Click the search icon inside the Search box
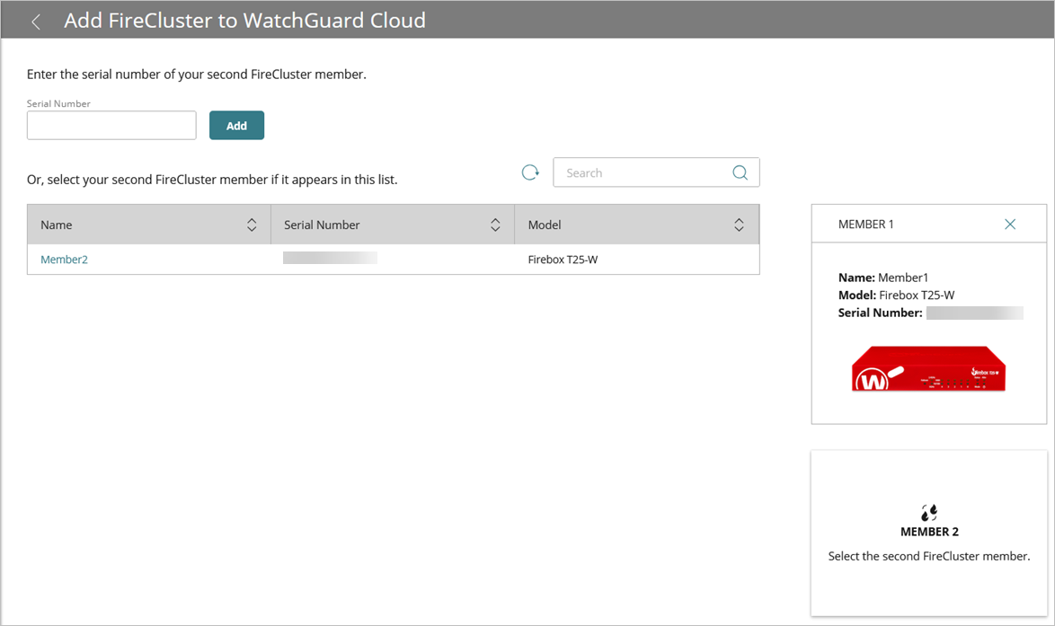The image size is (1055, 626). pyautogui.click(x=739, y=172)
